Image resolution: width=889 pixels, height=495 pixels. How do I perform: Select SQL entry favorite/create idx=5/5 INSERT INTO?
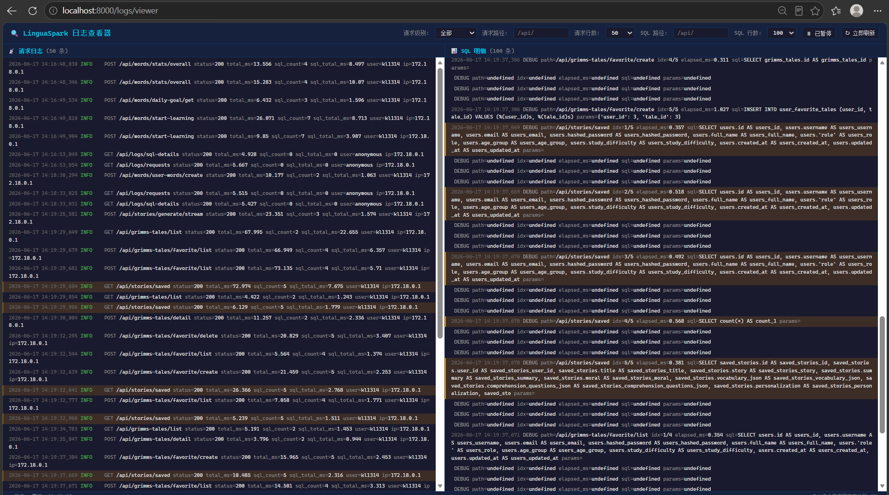point(662,113)
